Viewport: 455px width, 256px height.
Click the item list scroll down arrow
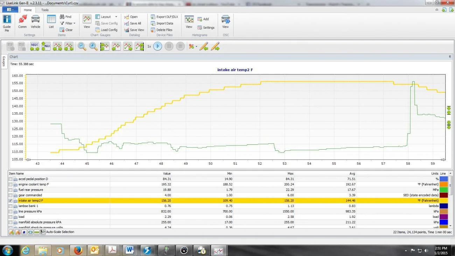click(450, 226)
